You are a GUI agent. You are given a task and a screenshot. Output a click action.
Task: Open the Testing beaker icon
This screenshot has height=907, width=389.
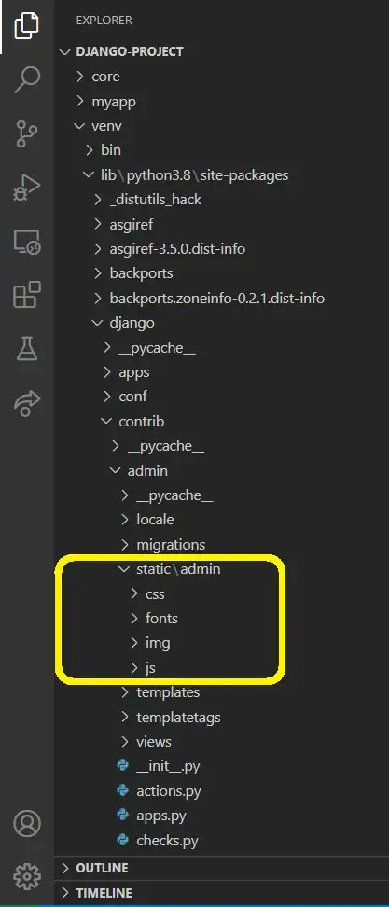tap(27, 349)
